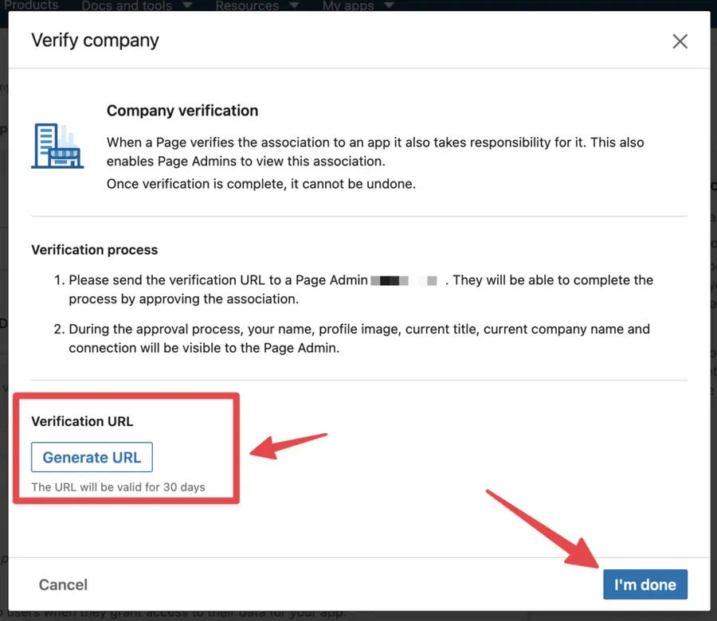Open the My apps dropdown
717x621 pixels.
351,5
